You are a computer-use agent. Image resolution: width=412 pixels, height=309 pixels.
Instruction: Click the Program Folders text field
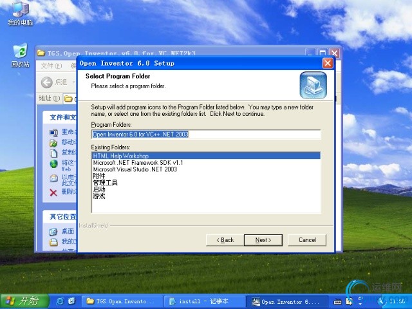[x=206, y=135]
